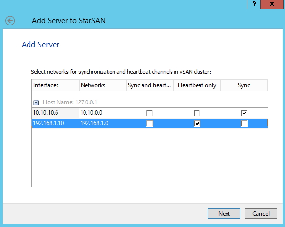Select the 192.168.1.0 network cell
The width and height of the screenshot is (285, 227).
(x=94, y=123)
